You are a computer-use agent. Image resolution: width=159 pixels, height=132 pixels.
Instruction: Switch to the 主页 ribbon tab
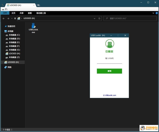[x=14, y=13]
